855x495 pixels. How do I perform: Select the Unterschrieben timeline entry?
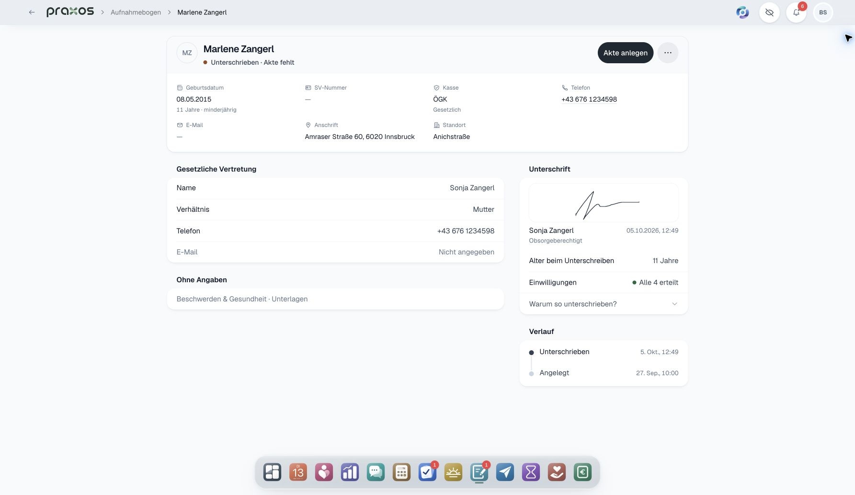click(x=604, y=352)
